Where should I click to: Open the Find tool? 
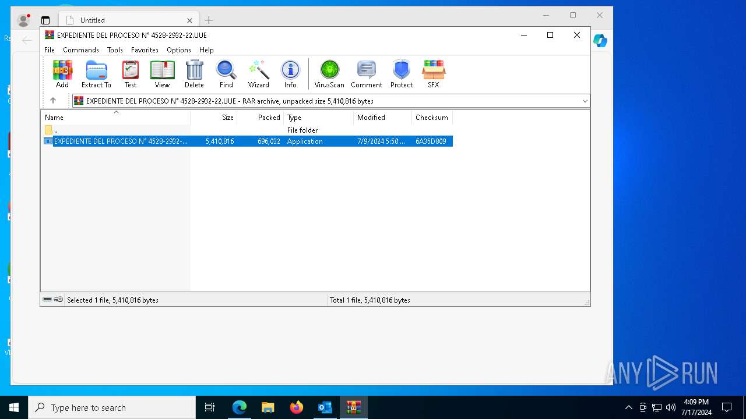click(226, 74)
